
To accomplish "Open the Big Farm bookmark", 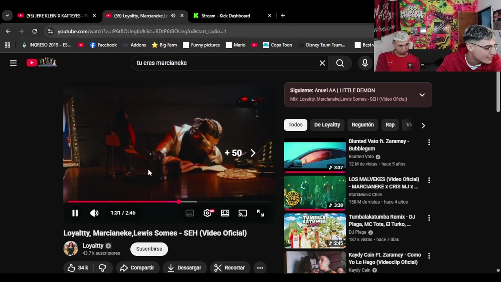I will [164, 45].
